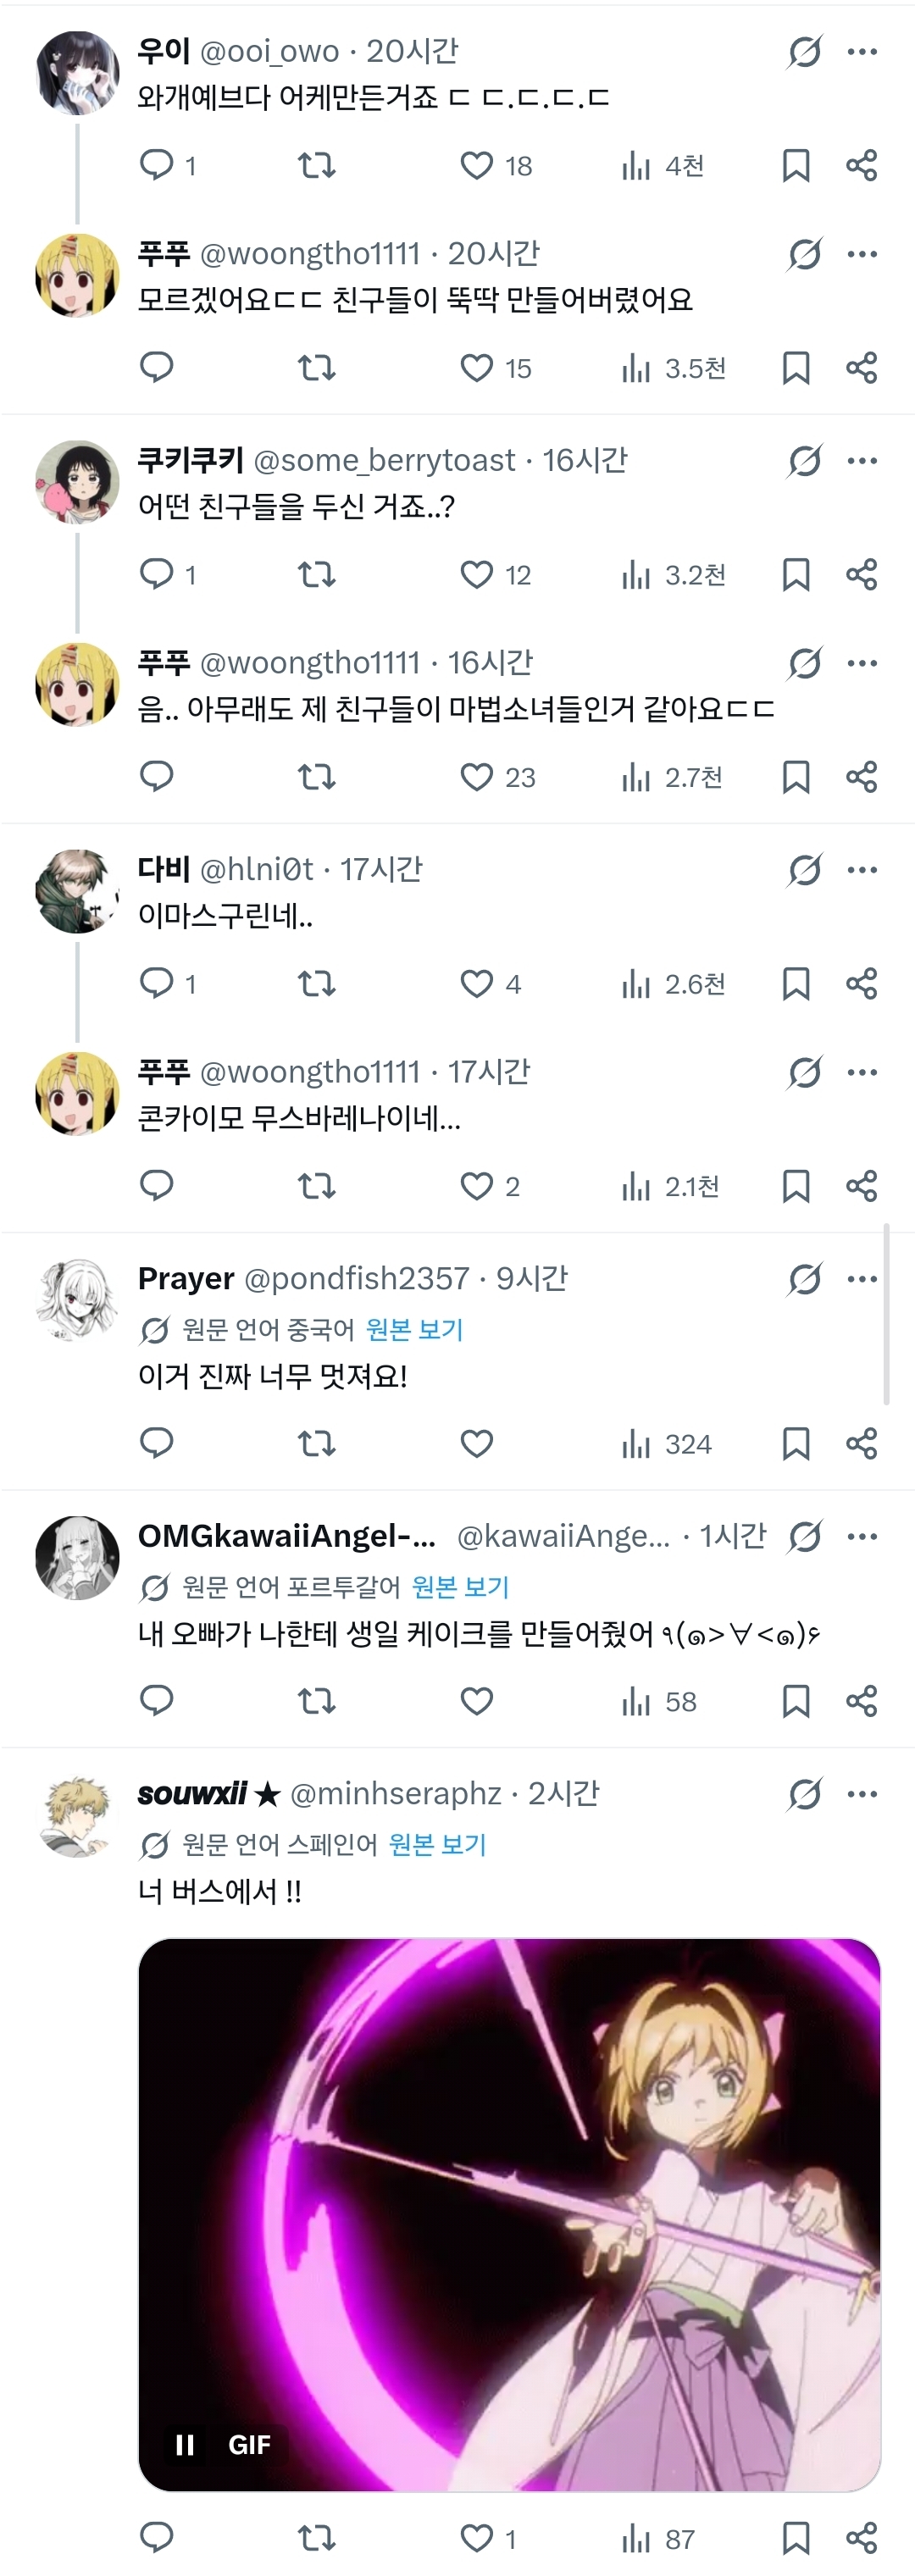Open more options on souwxii's tweet
Screen dimensions: 915x2576
862,1793
